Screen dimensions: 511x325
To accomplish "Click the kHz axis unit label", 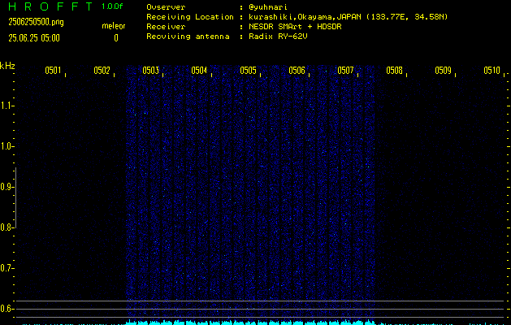I will coord(7,66).
